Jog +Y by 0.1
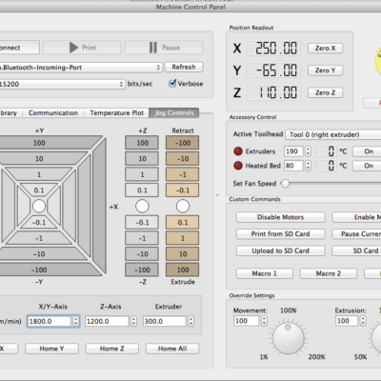Image resolution: width=381 pixels, height=381 pixels. [39, 190]
